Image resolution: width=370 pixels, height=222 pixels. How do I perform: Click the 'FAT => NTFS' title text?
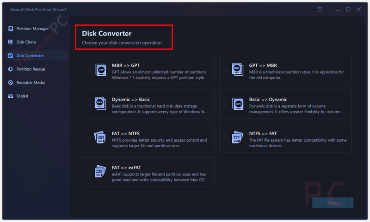(125, 133)
